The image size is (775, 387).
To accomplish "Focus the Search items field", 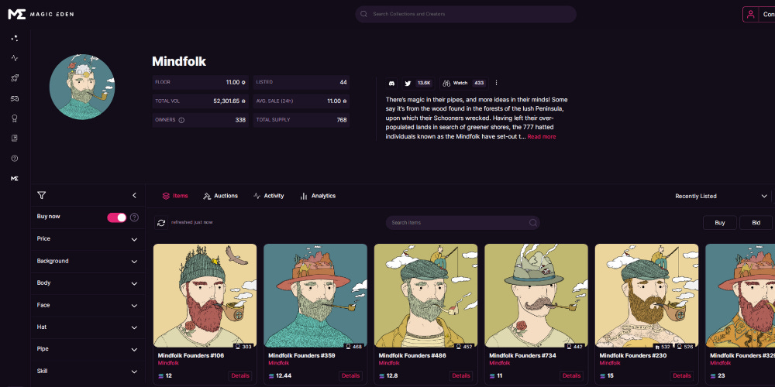I will (463, 223).
